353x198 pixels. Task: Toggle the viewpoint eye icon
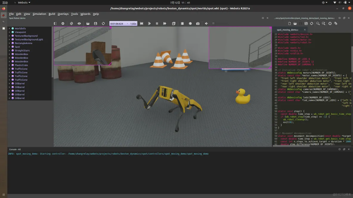coord(79,23)
